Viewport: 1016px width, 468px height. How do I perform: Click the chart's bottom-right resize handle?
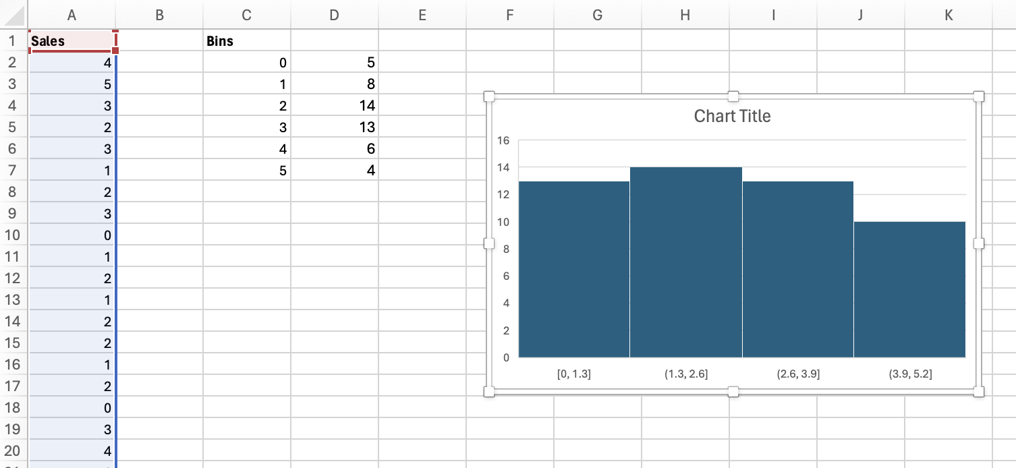(x=979, y=392)
